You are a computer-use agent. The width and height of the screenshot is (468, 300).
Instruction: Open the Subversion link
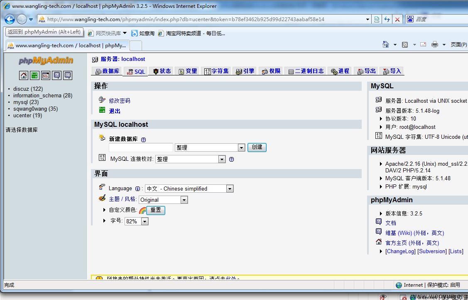(432, 252)
